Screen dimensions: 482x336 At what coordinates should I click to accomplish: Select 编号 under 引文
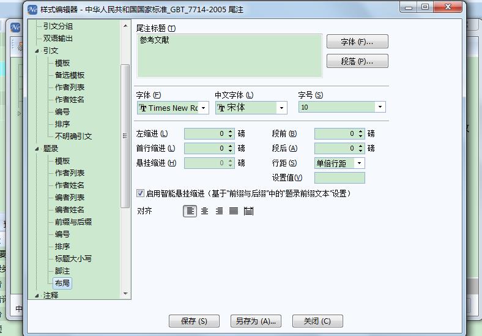pos(62,112)
